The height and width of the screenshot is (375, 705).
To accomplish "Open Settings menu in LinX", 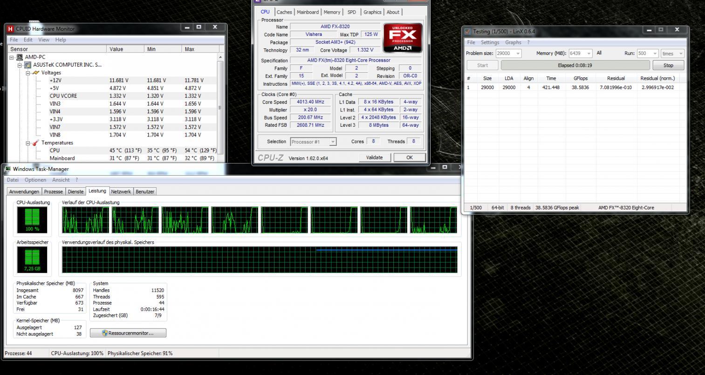I will [490, 42].
